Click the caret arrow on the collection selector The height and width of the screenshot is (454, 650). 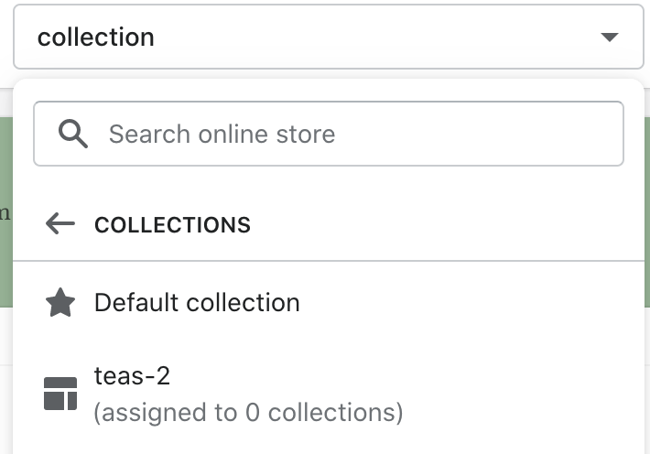tap(610, 38)
